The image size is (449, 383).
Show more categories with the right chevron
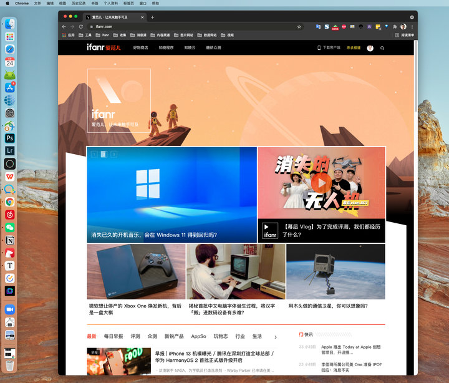coord(276,337)
